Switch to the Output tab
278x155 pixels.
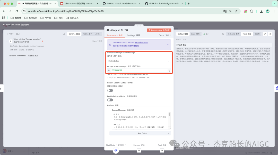pos(183,34)
